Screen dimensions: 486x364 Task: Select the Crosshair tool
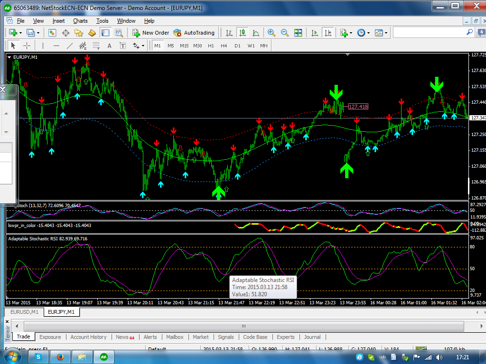[27, 45]
